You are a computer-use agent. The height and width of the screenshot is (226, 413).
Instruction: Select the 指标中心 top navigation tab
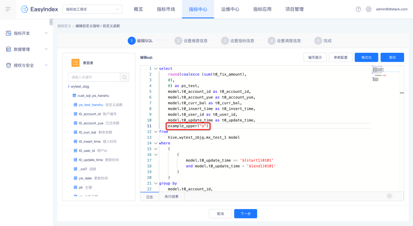click(198, 9)
